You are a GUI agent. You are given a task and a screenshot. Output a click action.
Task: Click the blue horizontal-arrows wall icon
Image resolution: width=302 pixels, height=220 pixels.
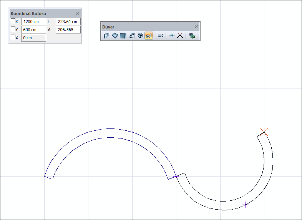point(172,35)
